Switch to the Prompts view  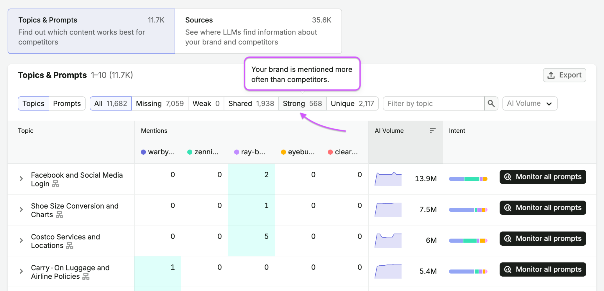[x=67, y=104]
